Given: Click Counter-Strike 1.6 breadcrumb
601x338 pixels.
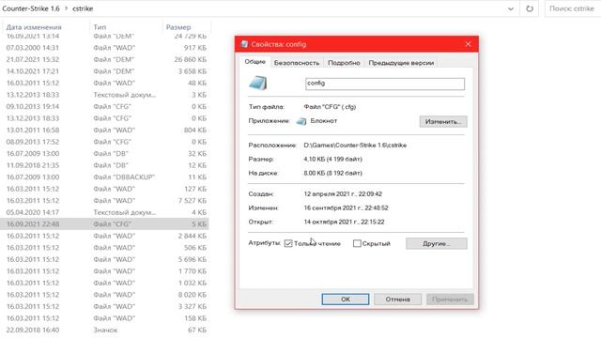Looking at the screenshot, I should pos(31,8).
